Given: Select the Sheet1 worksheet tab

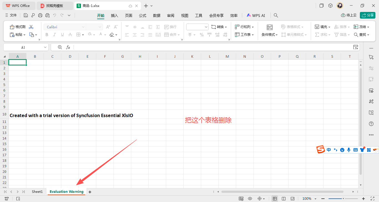Looking at the screenshot, I should 37,192.
